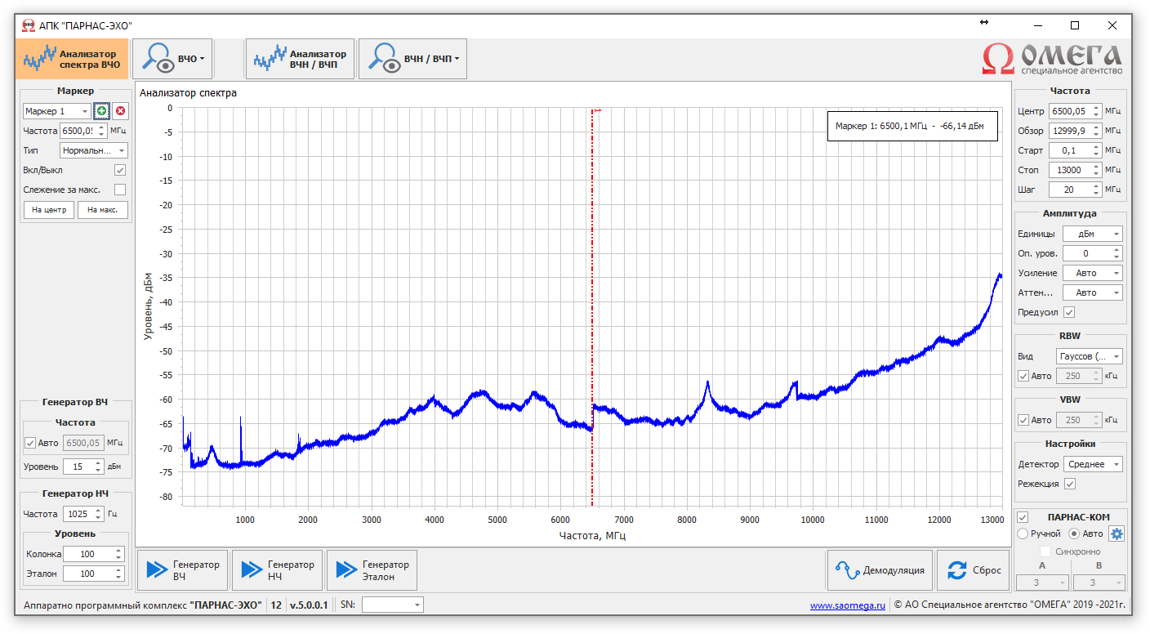Viewport: 1150px width, 634px height.
Task: Toggle VBW Авто checkbox
Action: pyautogui.click(x=1023, y=420)
